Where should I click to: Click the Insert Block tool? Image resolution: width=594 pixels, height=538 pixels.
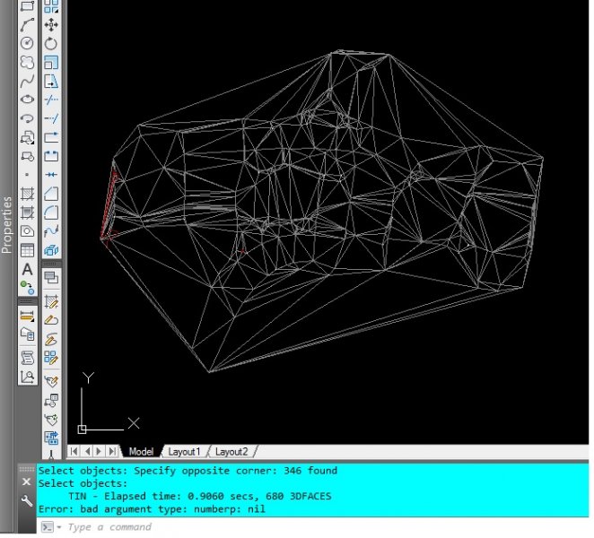[x=27, y=137]
